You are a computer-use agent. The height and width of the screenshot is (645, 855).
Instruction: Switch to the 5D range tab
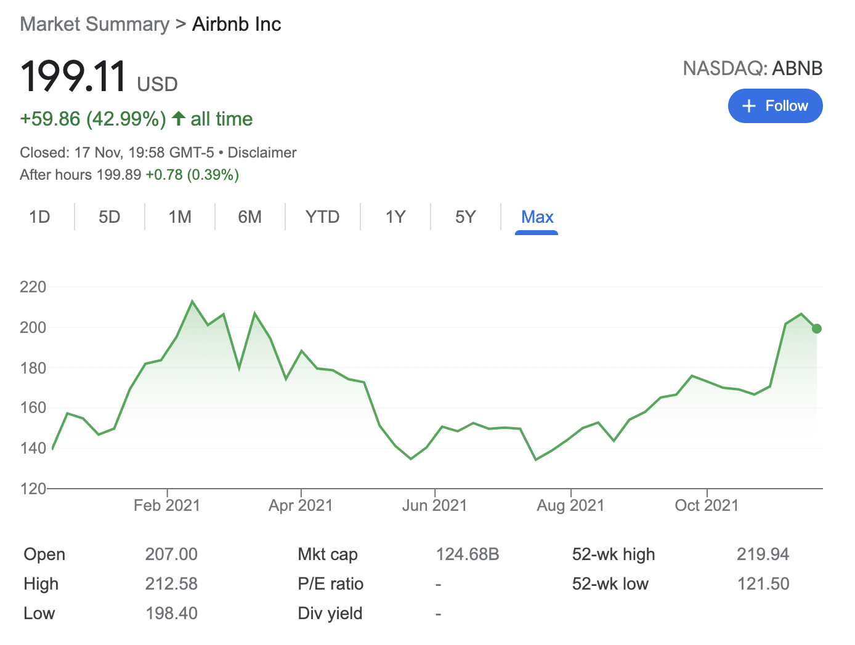(x=110, y=217)
